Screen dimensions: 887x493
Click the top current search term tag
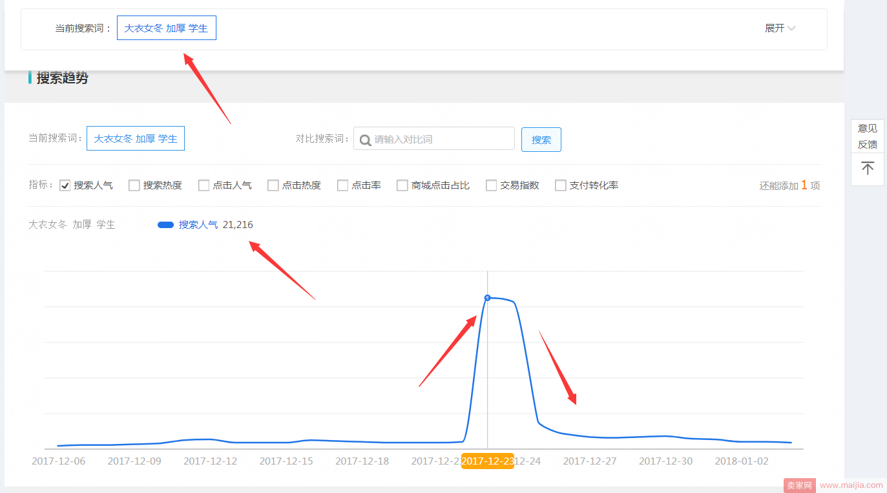pos(167,28)
